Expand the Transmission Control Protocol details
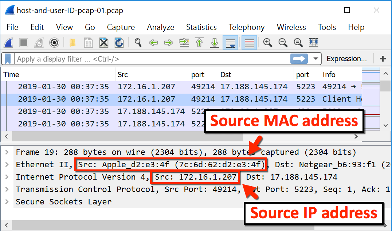 pos(7,189)
